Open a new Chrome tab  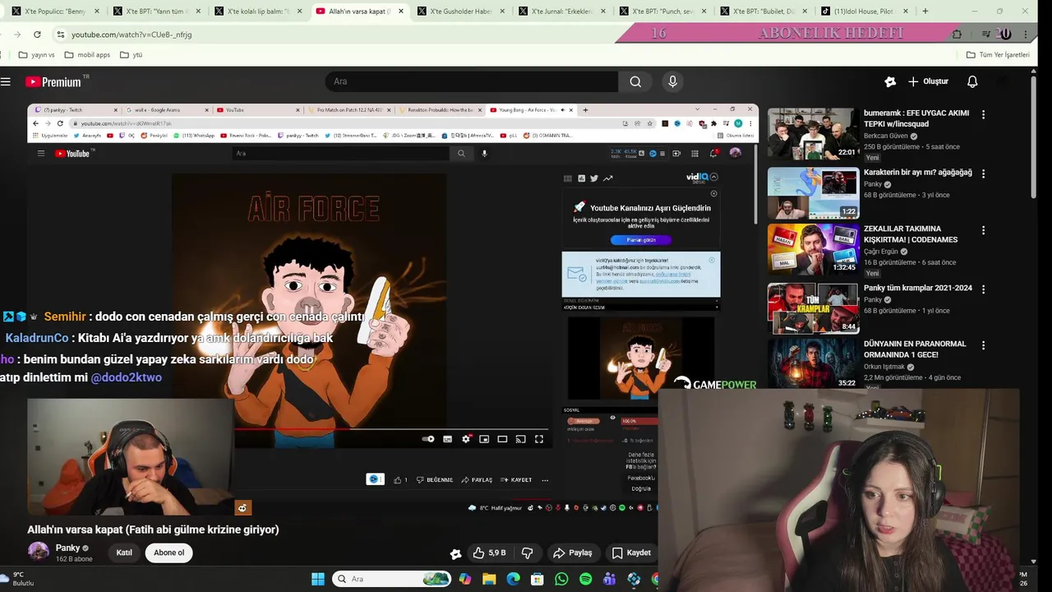(x=925, y=12)
